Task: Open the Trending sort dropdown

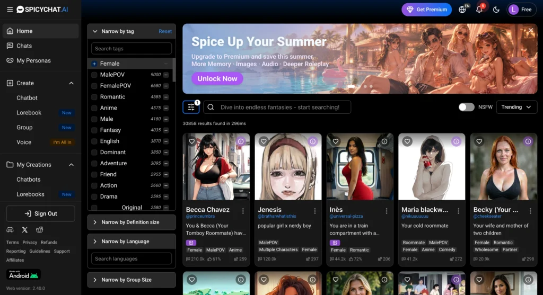Action: point(516,107)
